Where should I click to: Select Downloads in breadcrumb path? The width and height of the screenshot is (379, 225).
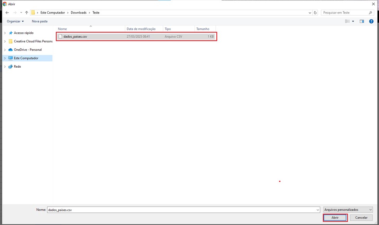pos(79,13)
